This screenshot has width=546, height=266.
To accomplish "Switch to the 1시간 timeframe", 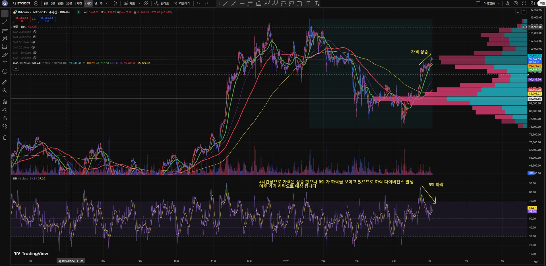I will (78, 3).
